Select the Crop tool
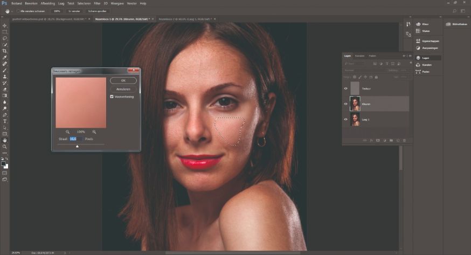471x255 pixels. [x=5, y=51]
